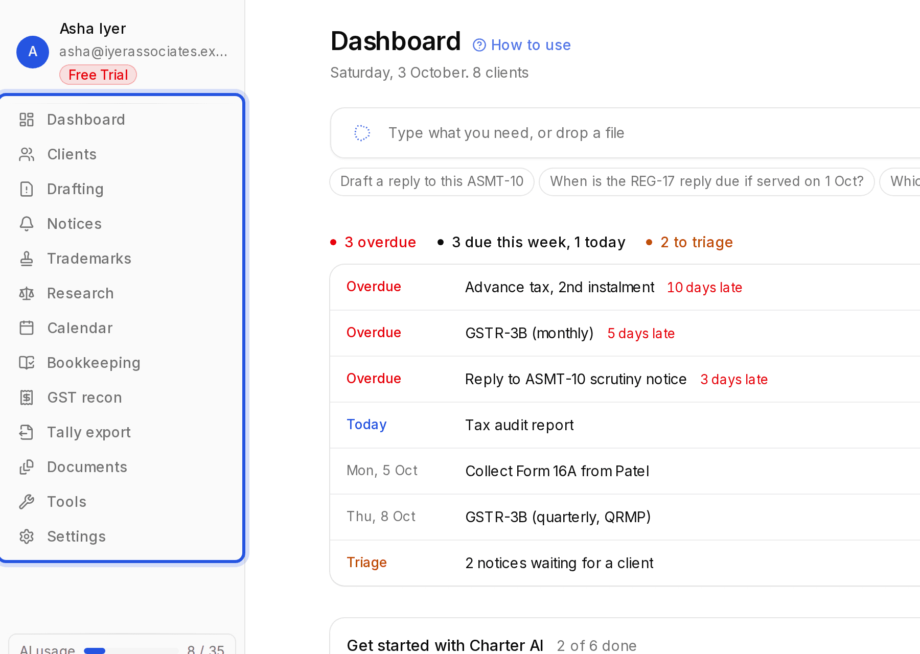Choose 'Draft a reply to this ASMT-10' suggestion
The height and width of the screenshot is (654, 920).
click(x=432, y=181)
